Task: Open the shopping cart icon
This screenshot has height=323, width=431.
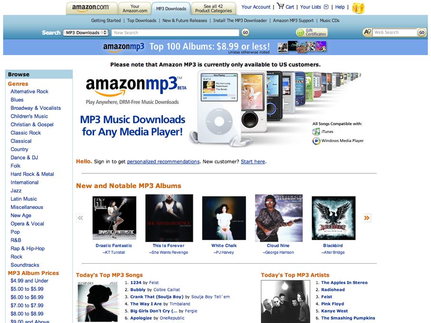Action: point(281,6)
